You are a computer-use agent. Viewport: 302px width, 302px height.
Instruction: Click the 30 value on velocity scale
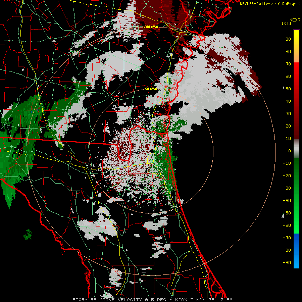(x=288, y=114)
